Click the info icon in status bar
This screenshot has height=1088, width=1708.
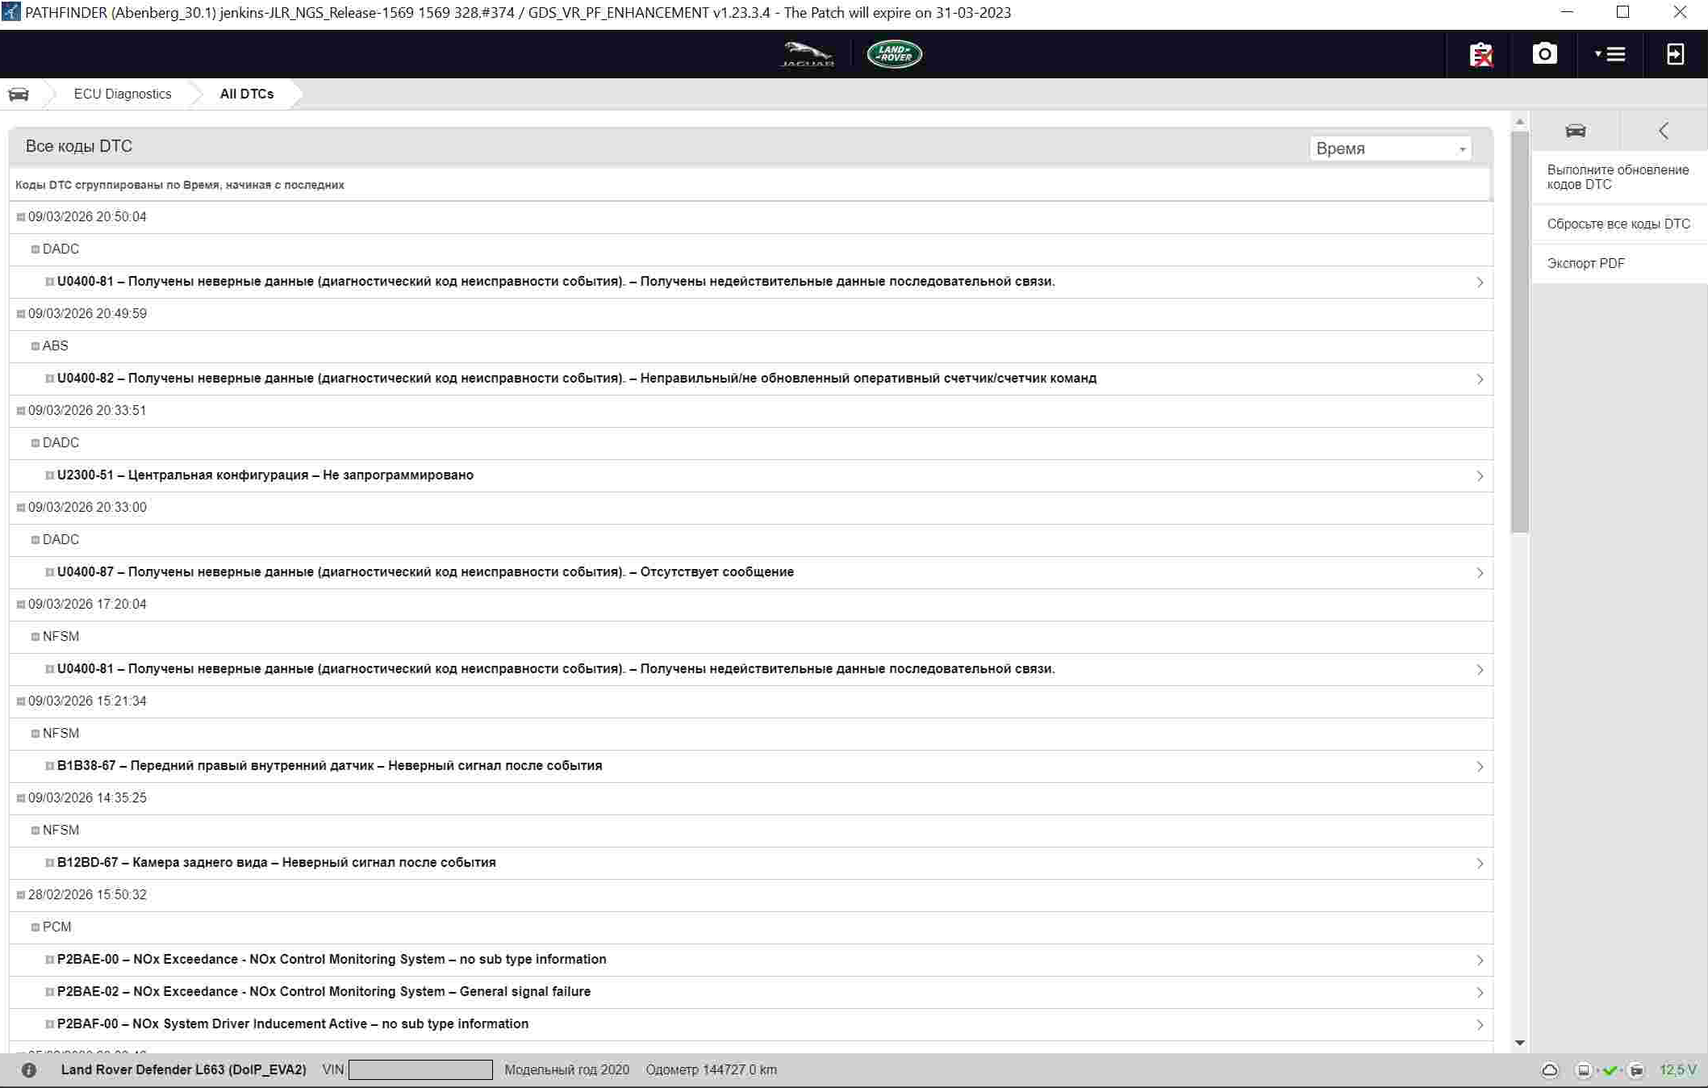click(29, 1070)
